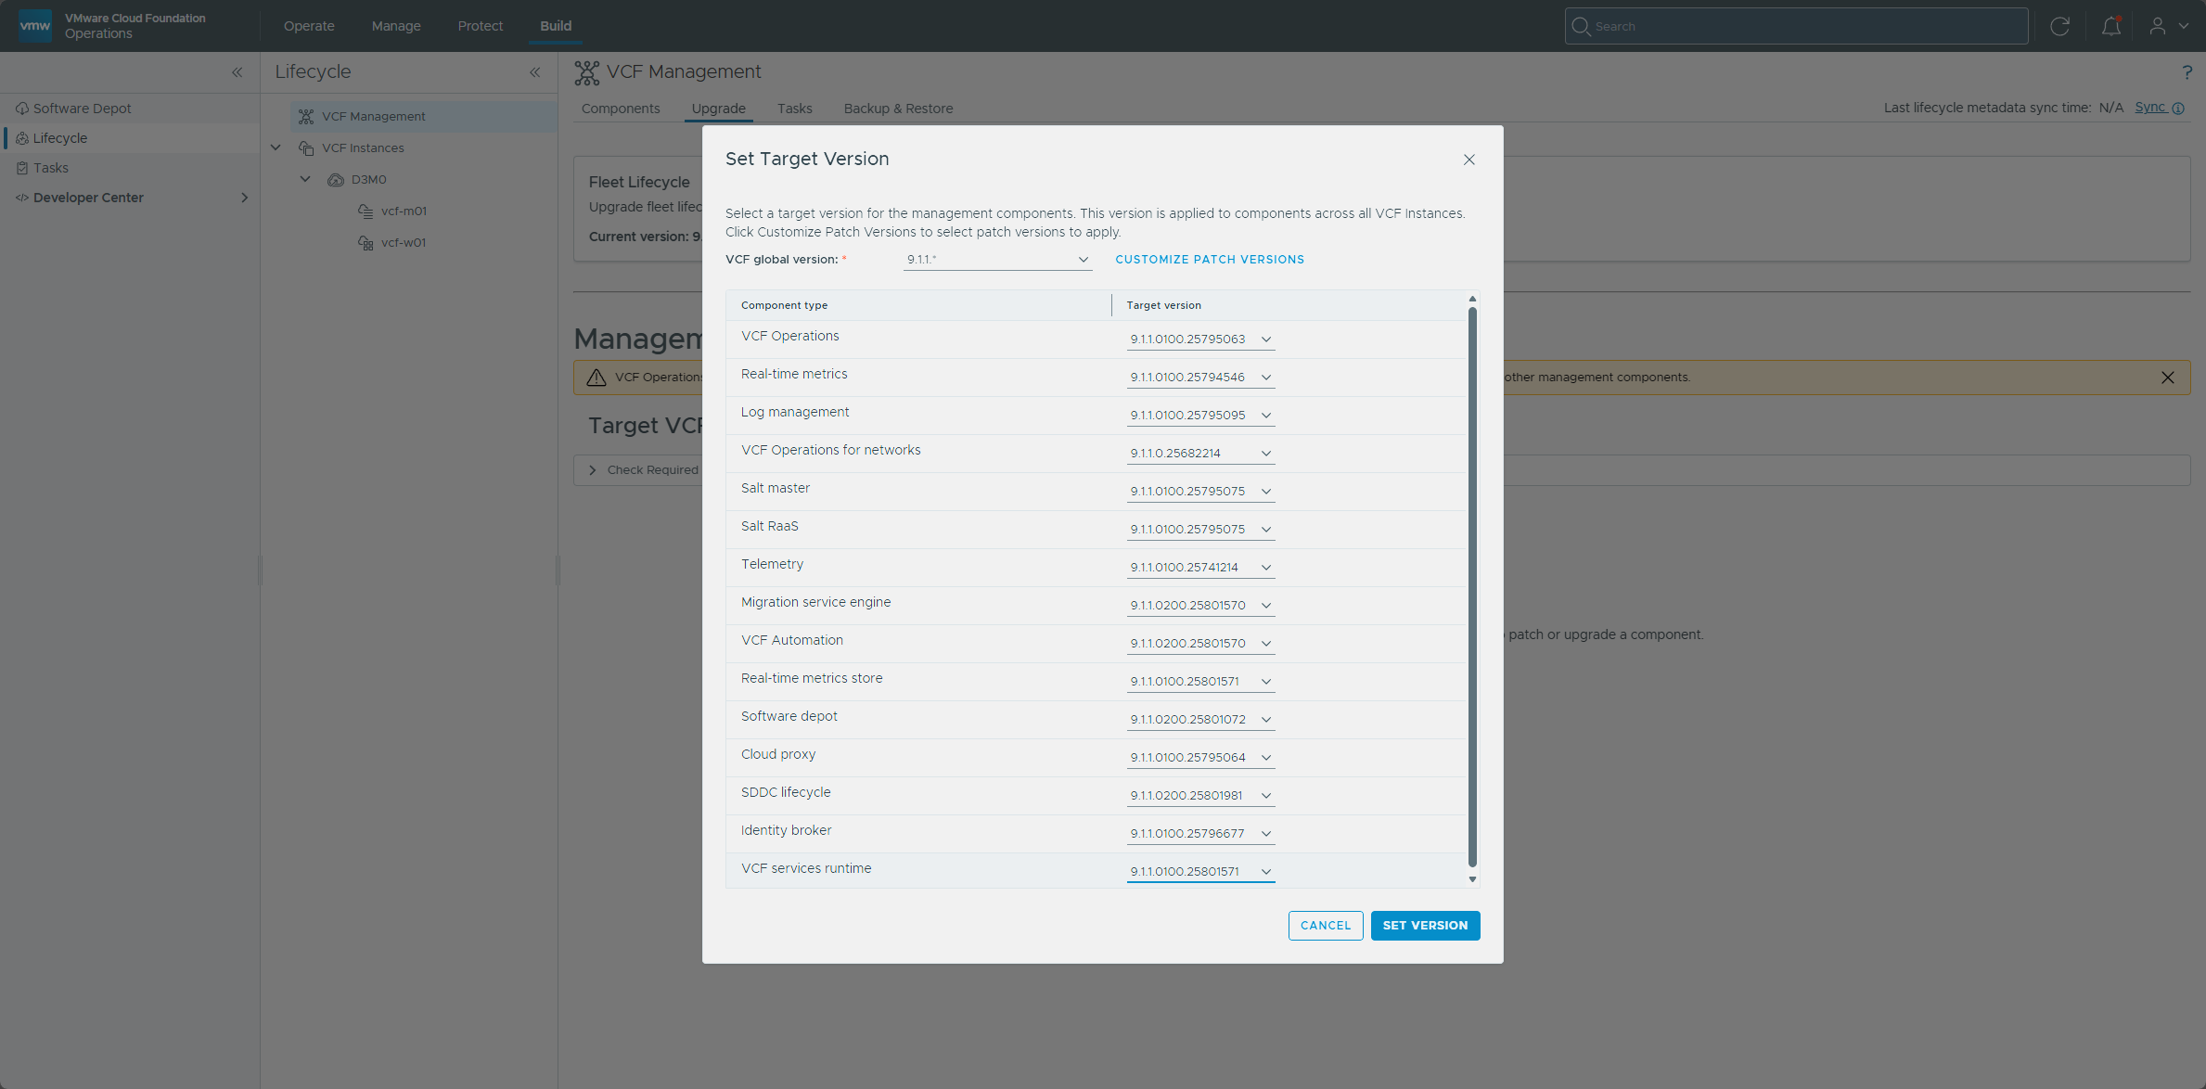Expand the Check Required section
The height and width of the screenshot is (1089, 2206).
pos(593,470)
